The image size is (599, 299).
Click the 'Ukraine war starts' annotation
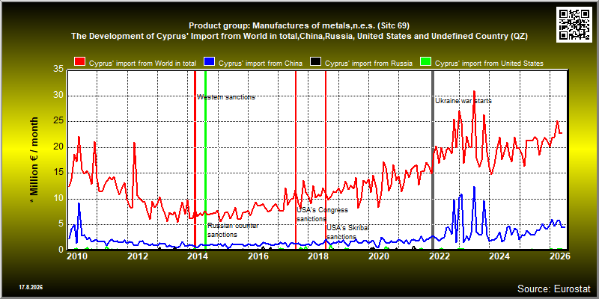pos(463,101)
